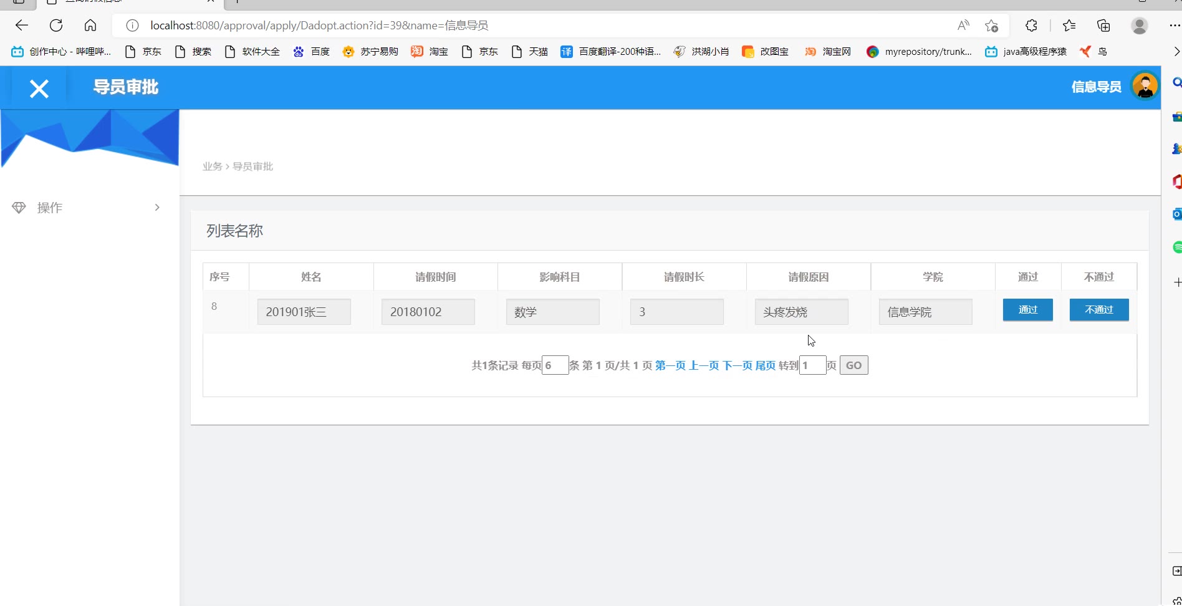Viewport: 1182px width, 606px height.
Task: Go to 上一页 in pagination
Action: coord(704,365)
